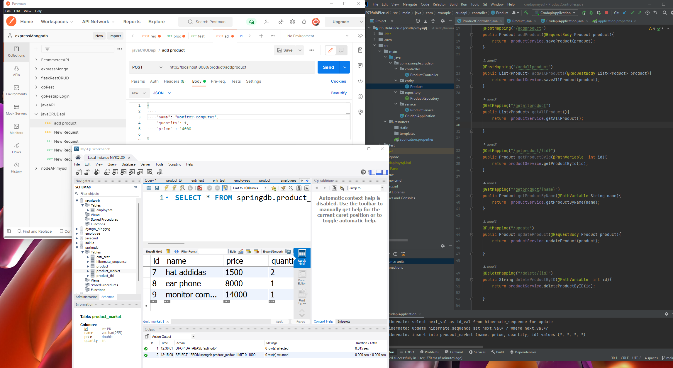Open Postman notifications bell

coord(304,22)
